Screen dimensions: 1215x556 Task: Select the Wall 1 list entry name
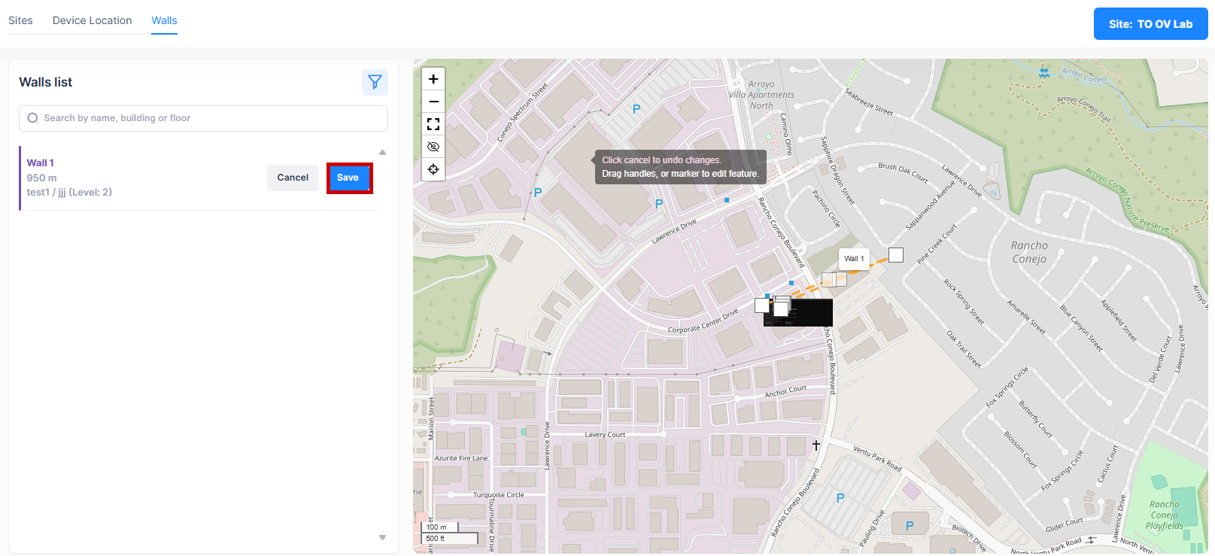point(41,163)
